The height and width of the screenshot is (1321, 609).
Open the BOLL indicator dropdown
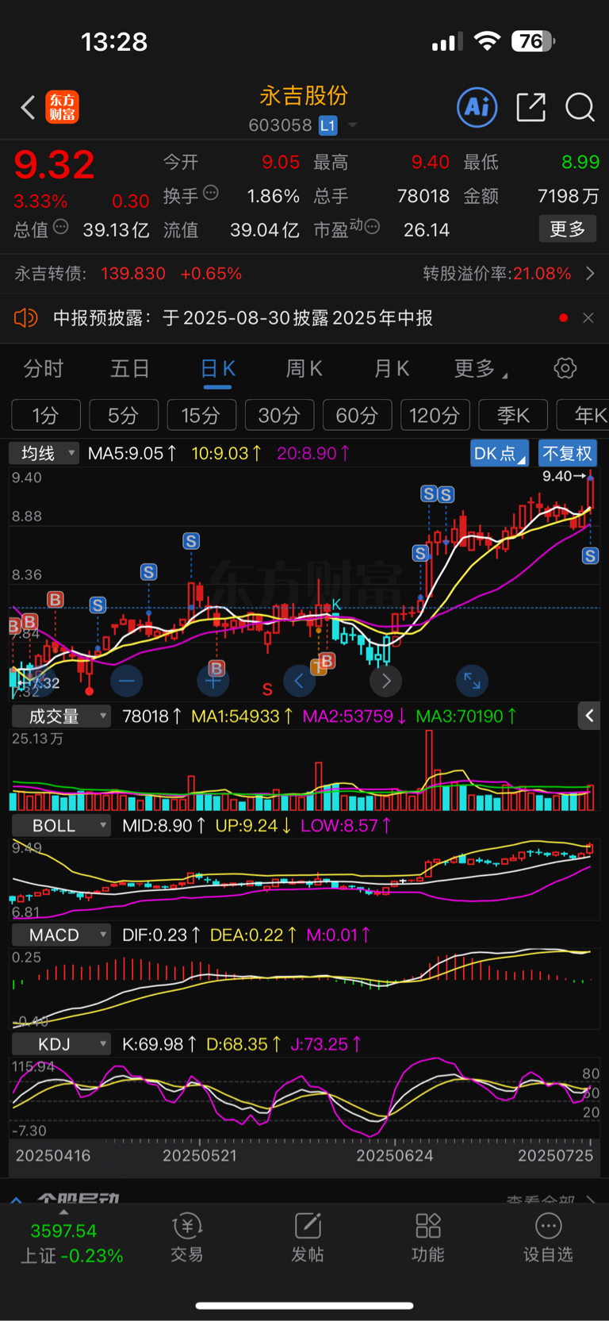click(x=61, y=826)
